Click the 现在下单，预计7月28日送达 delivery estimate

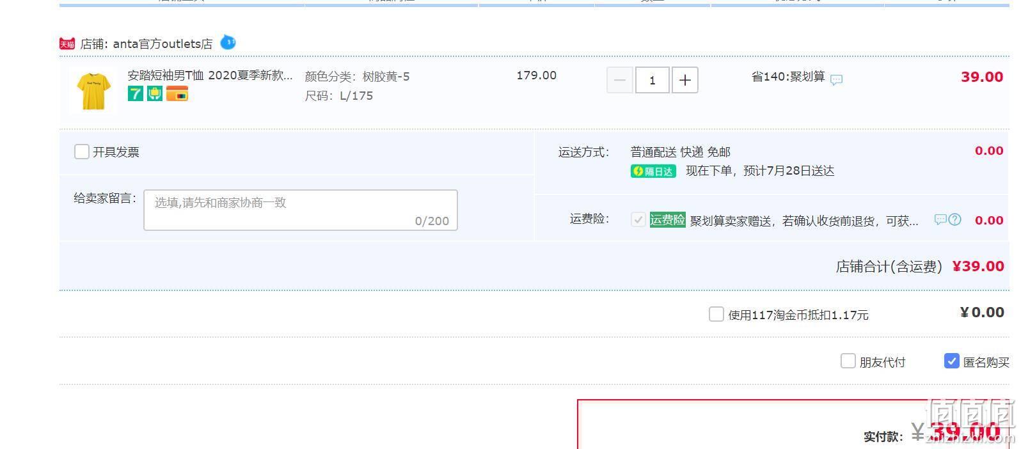click(760, 171)
